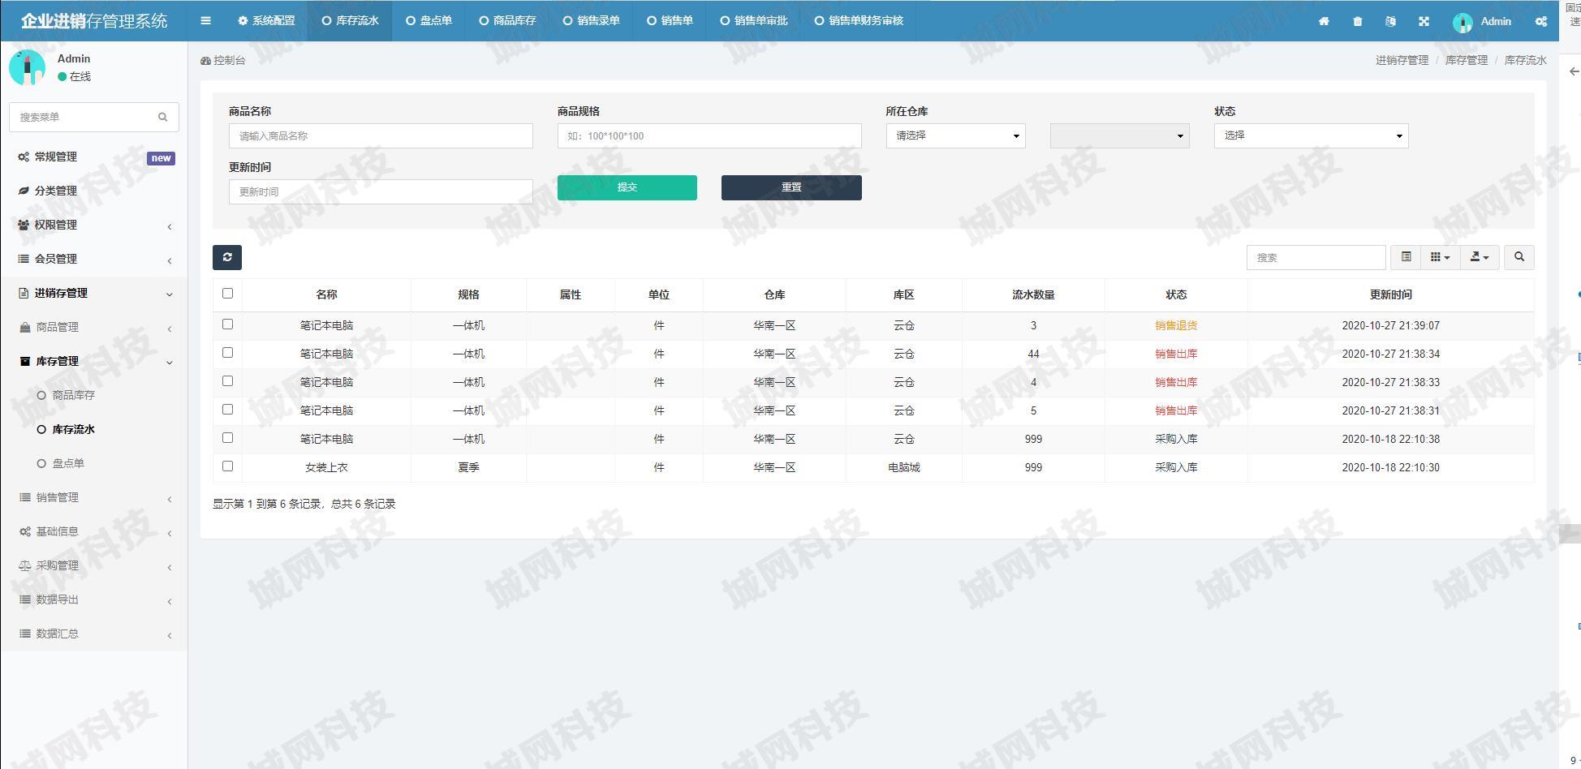Viewport: 1581px width, 769px height.
Task: Open the empty second warehouse area dropdown
Action: [x=1119, y=135]
